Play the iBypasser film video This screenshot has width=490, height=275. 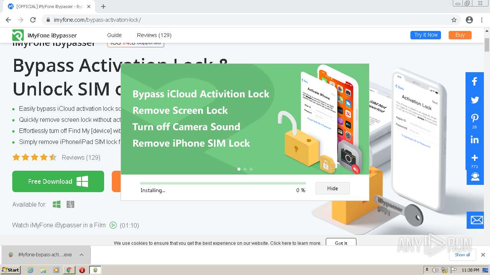coord(113,225)
